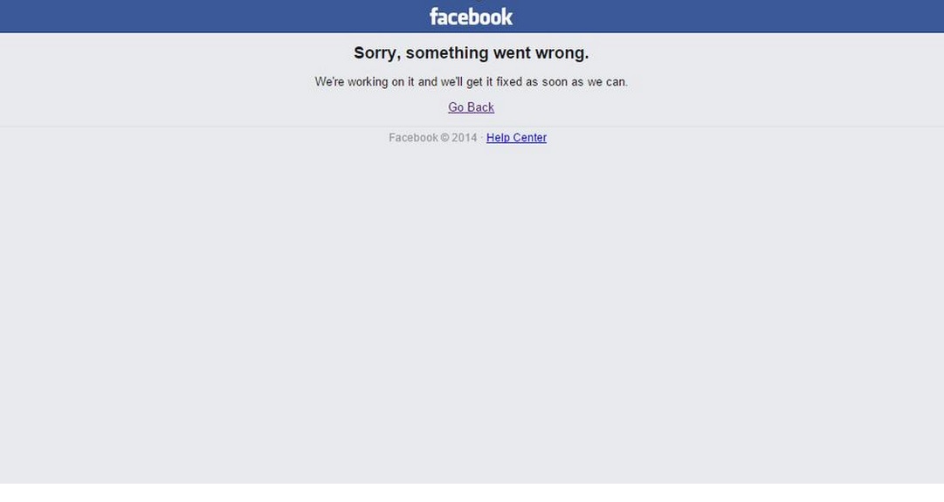Click the word 'fixed' in the message

(x=509, y=82)
